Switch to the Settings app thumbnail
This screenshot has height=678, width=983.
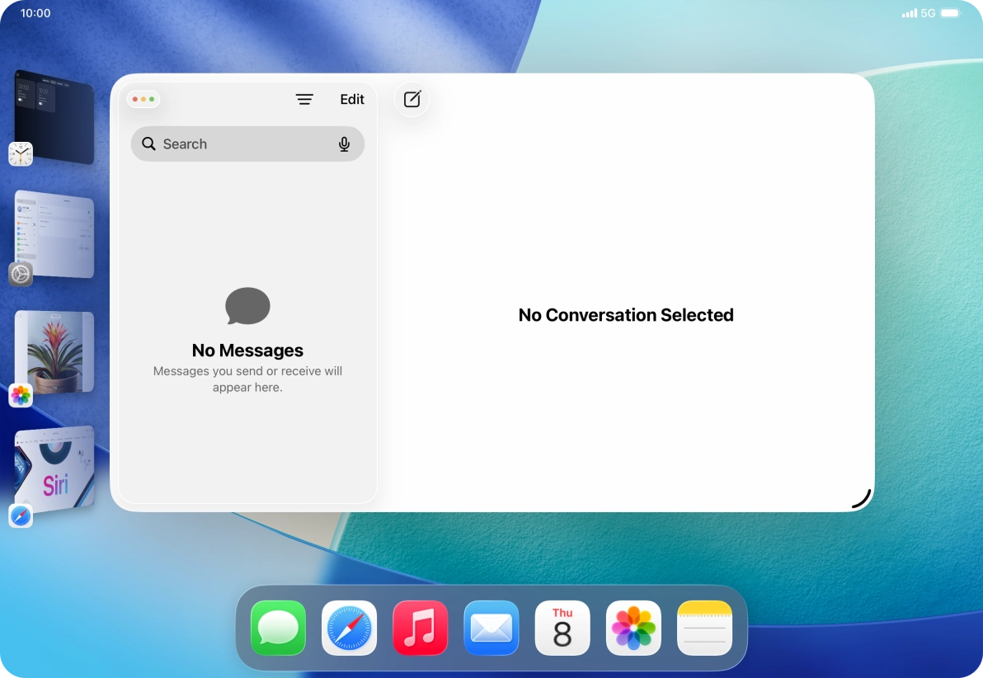click(54, 235)
